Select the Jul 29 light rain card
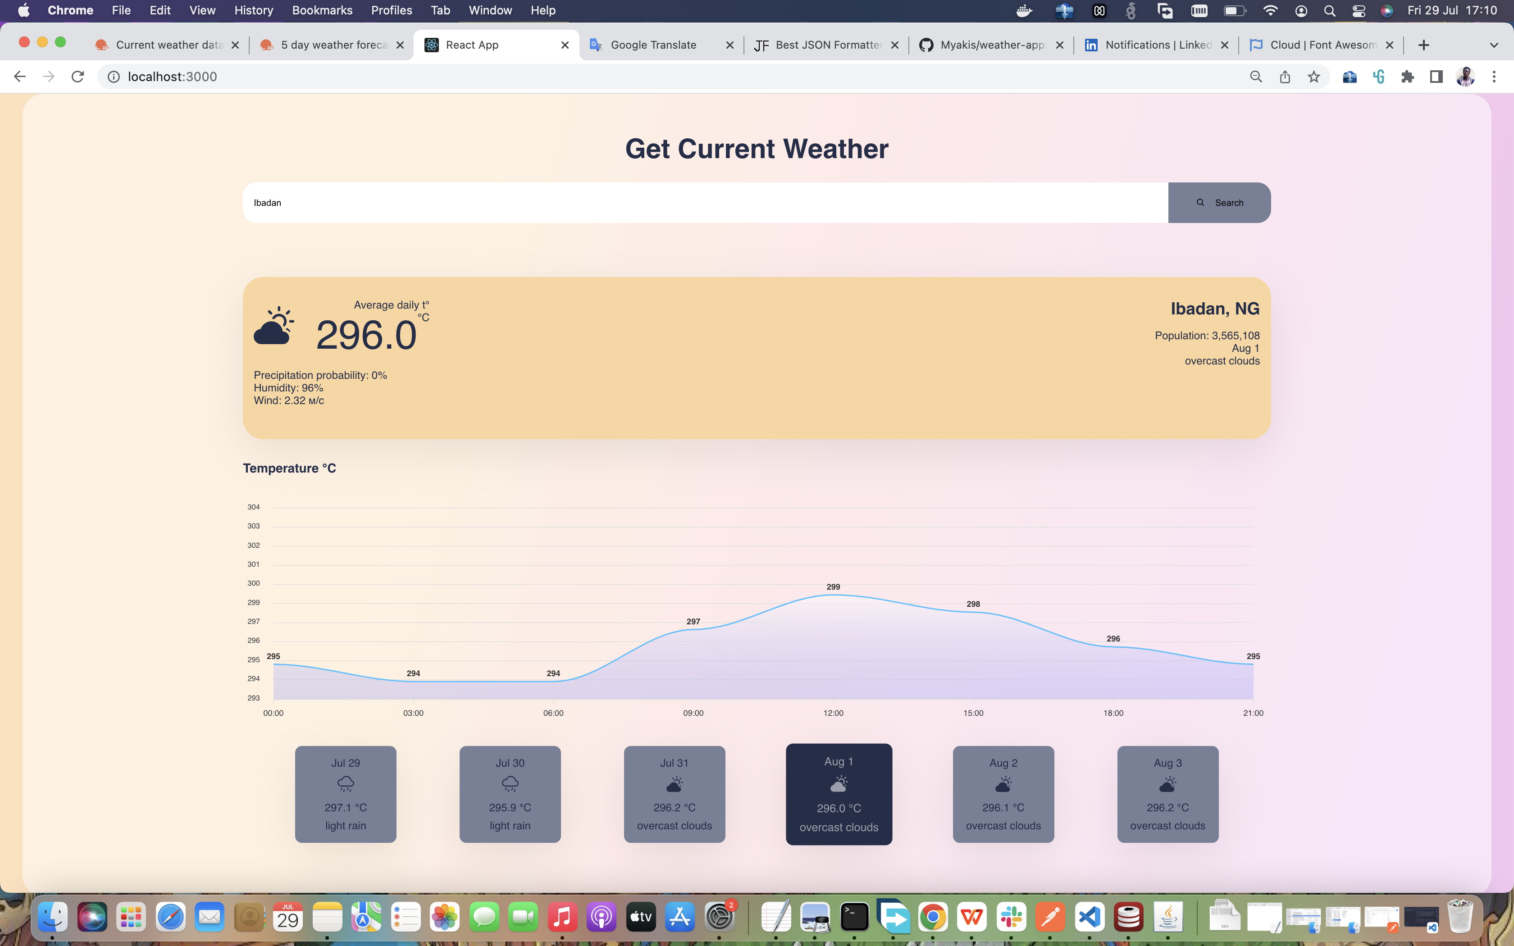The image size is (1514, 946). point(345,794)
